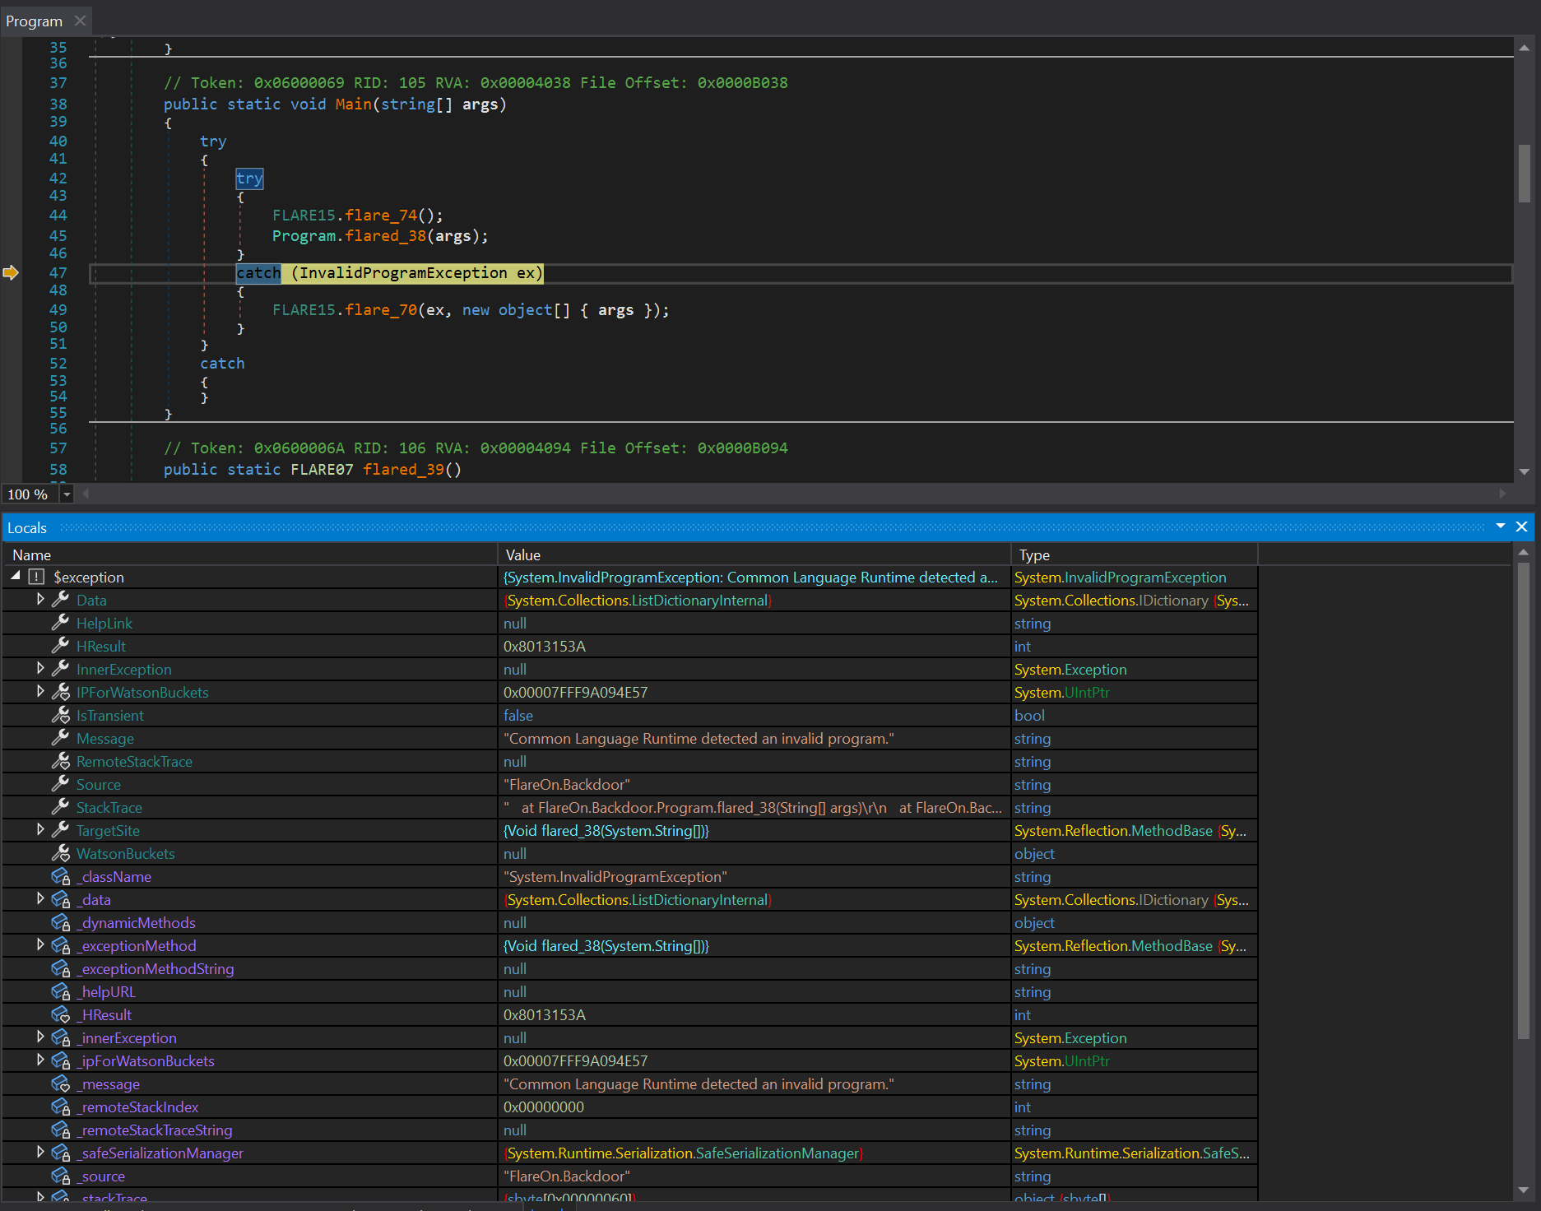
Task: Click the flared_38 method call link
Action: point(385,236)
